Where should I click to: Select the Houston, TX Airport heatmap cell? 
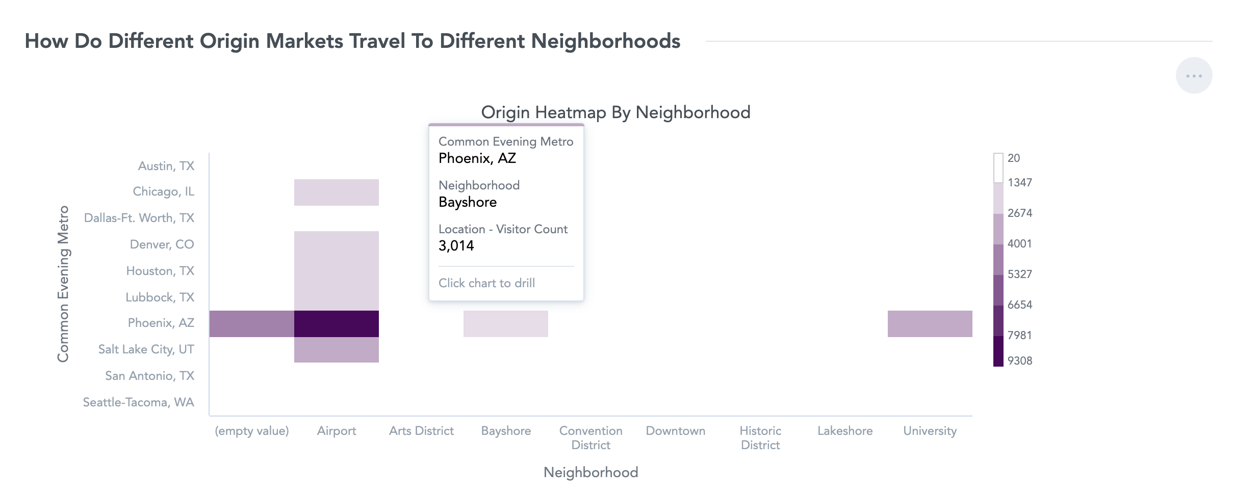(x=337, y=271)
